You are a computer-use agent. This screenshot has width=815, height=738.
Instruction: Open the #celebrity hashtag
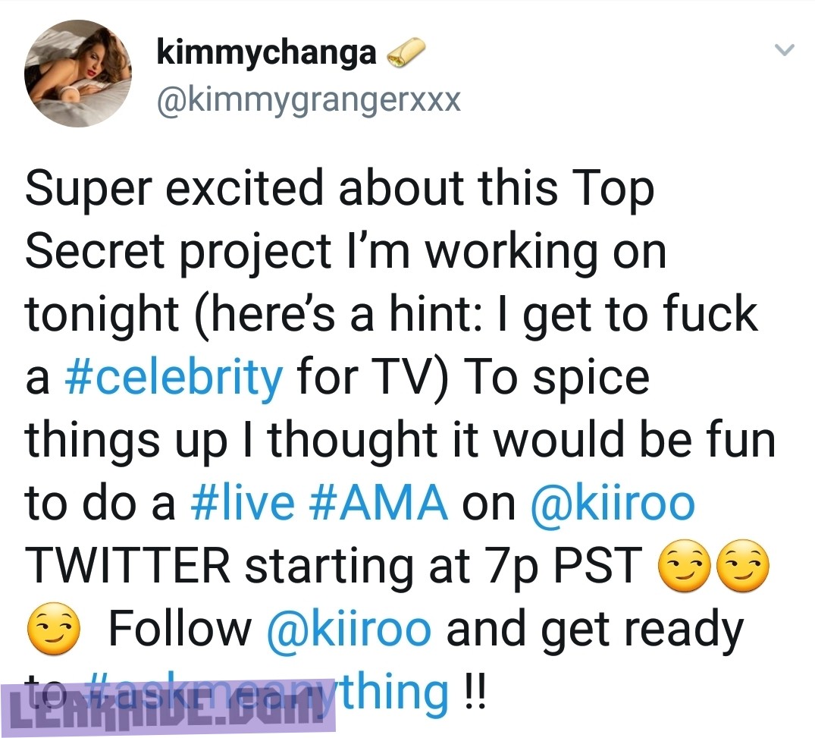click(x=174, y=376)
